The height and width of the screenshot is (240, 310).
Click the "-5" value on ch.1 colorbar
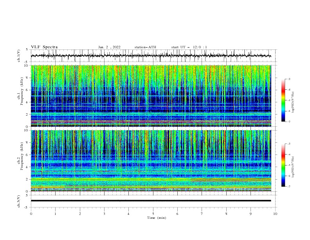[x=288, y=100]
